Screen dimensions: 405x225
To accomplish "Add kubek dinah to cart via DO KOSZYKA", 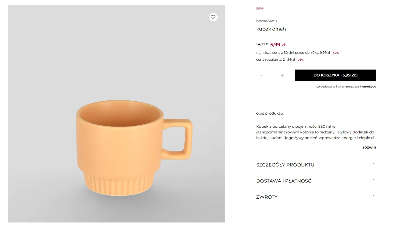I will click(335, 75).
